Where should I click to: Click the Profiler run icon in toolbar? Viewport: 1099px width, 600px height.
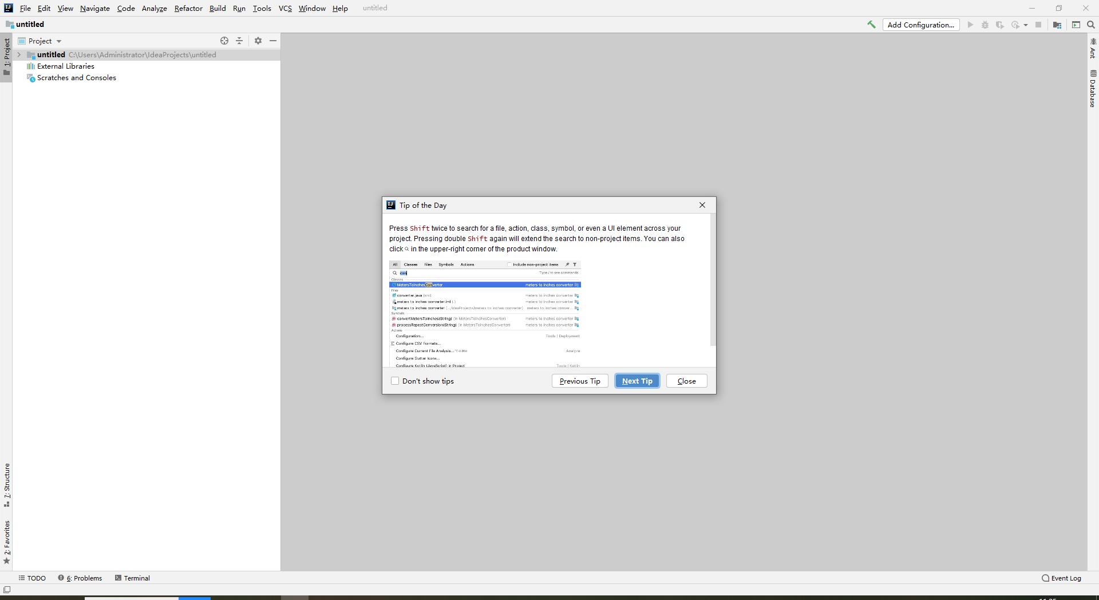pos(1015,25)
